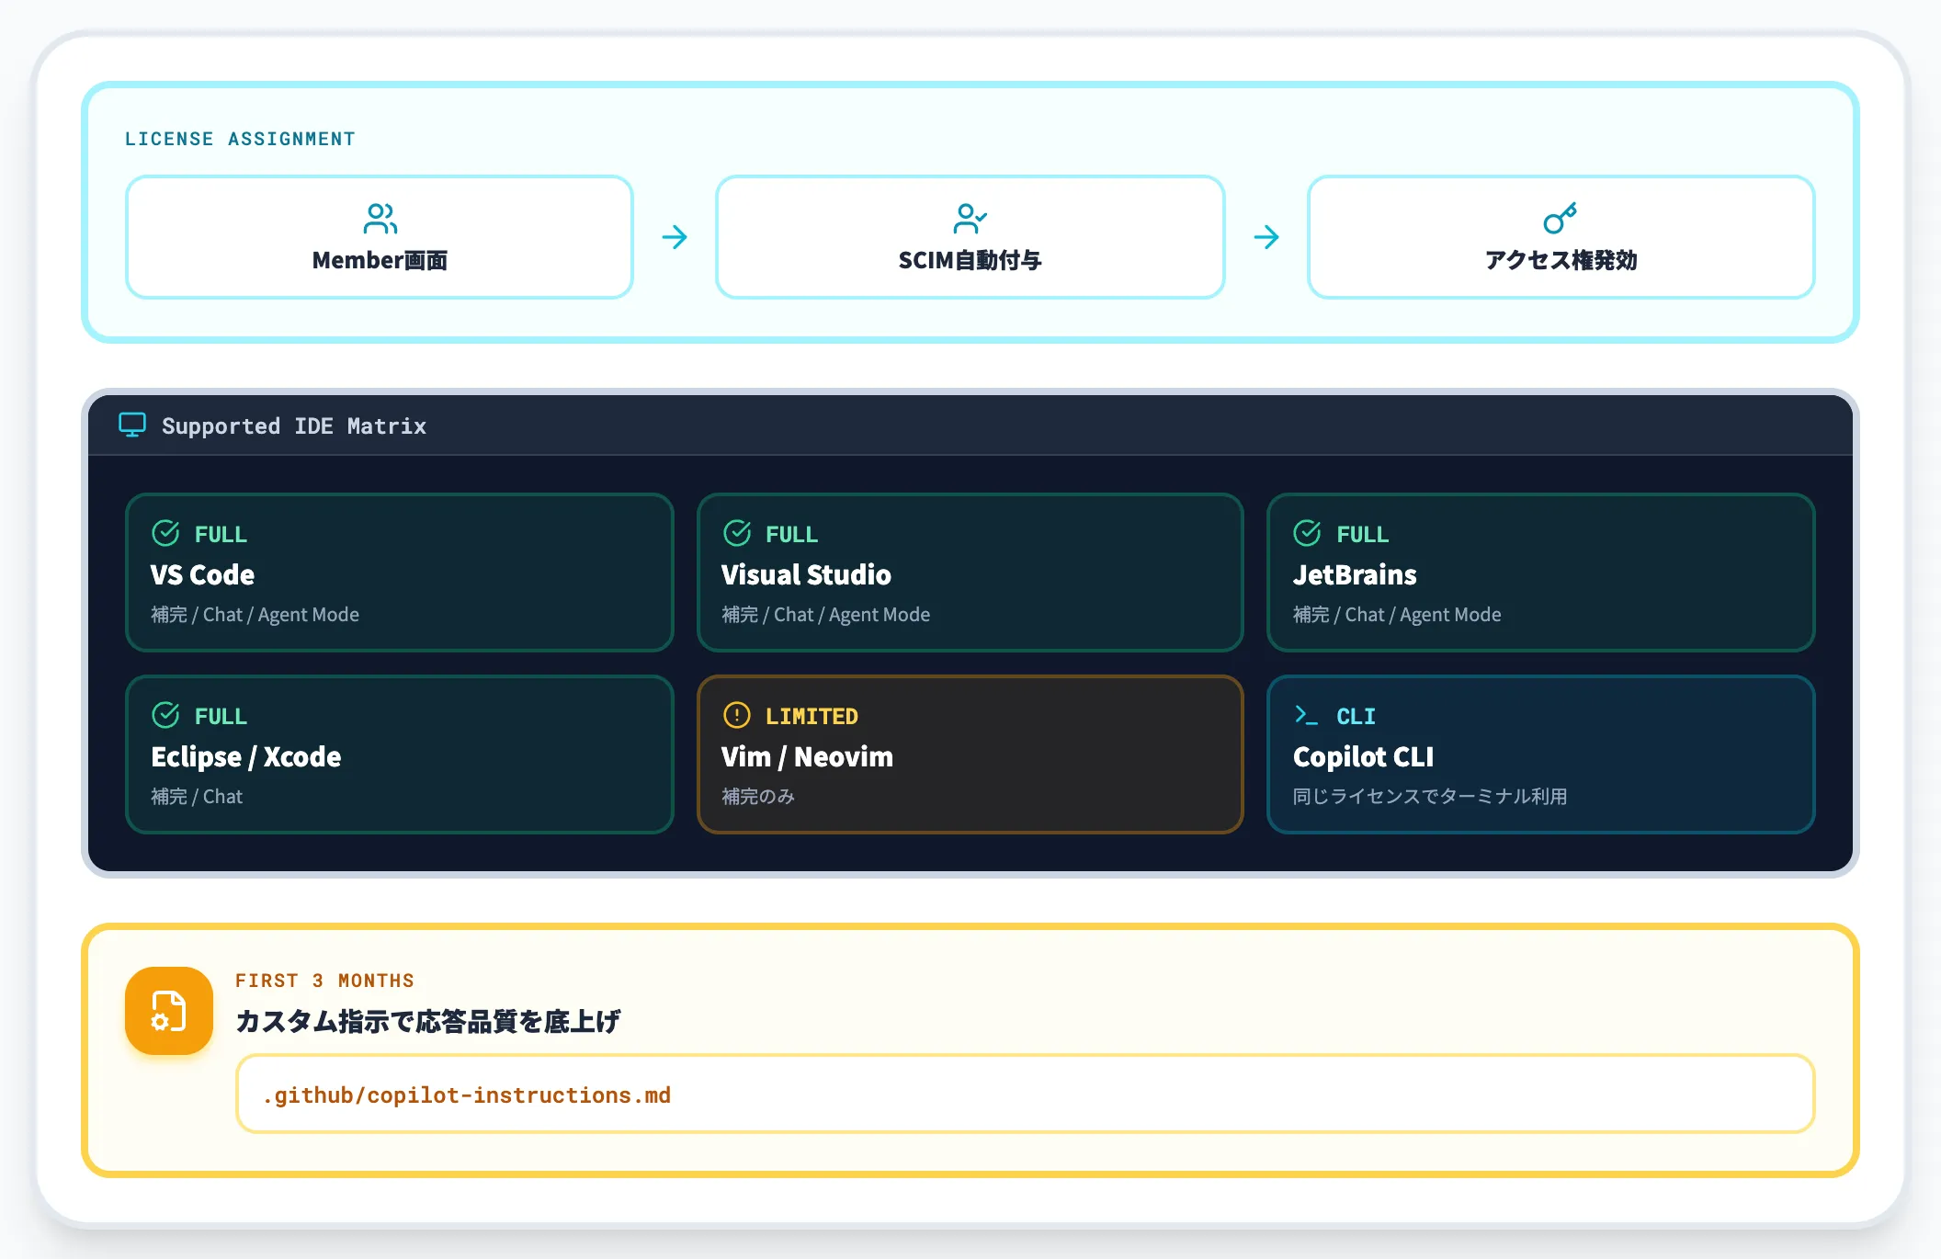Select the アクセス権発効 step card
The image size is (1941, 1259).
point(1561,237)
